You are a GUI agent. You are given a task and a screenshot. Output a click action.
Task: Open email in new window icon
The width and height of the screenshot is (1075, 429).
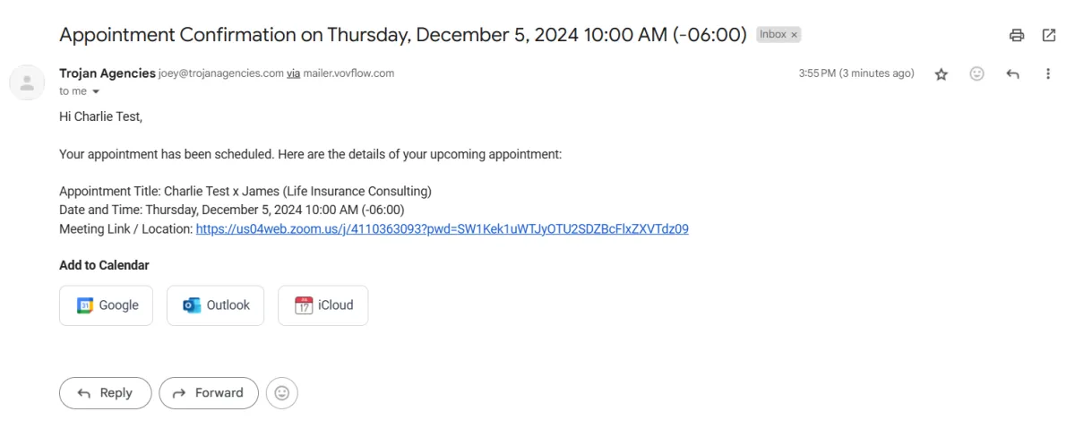[1049, 36]
